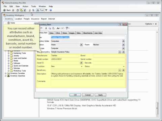Click the dialog help question mark button
The width and height of the screenshot is (162, 121).
point(120,25)
